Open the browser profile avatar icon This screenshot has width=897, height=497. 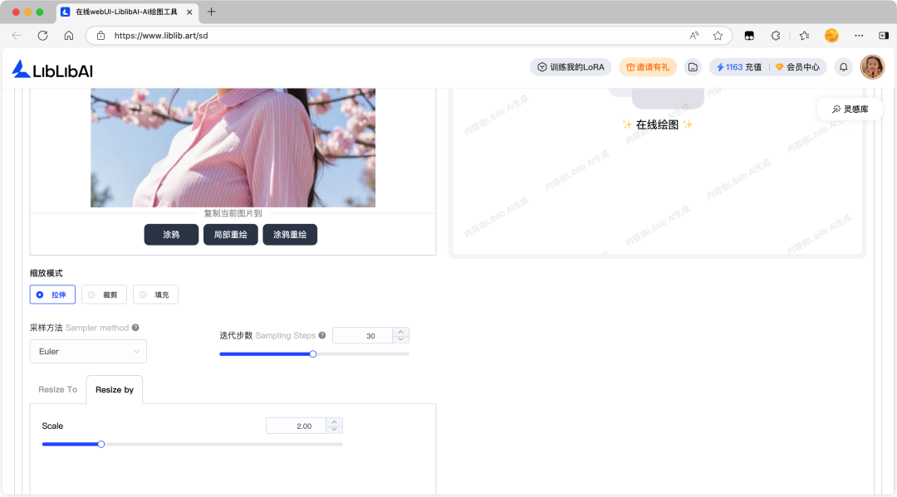pos(831,36)
